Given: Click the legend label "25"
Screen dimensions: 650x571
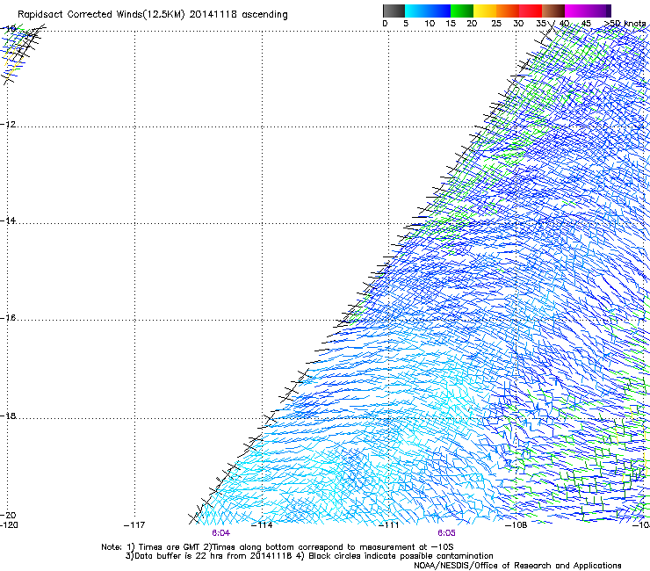Looking at the screenshot, I should pos(496,24).
